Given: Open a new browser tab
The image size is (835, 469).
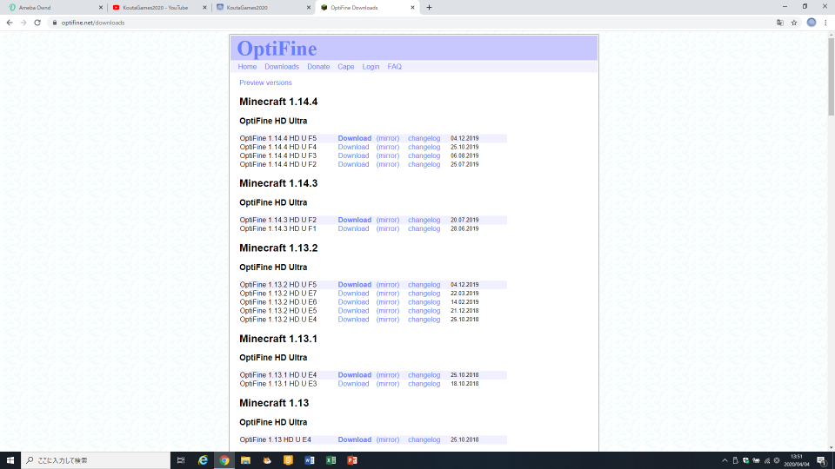Looking at the screenshot, I should point(429,8).
